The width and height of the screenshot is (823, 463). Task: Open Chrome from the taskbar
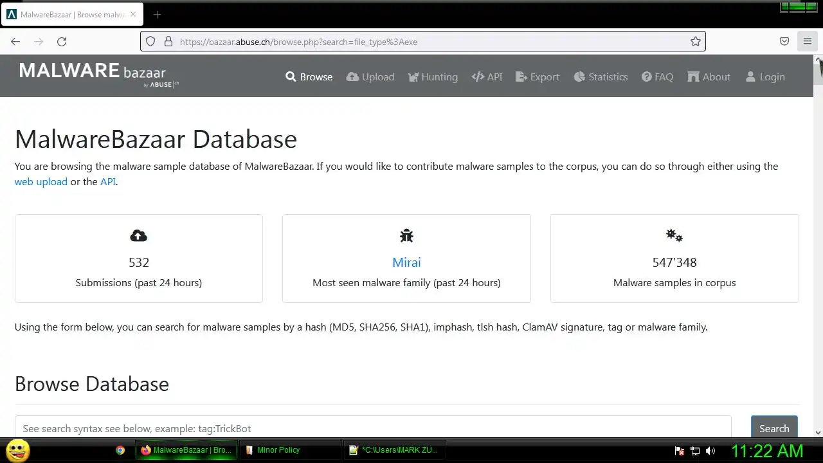click(120, 450)
